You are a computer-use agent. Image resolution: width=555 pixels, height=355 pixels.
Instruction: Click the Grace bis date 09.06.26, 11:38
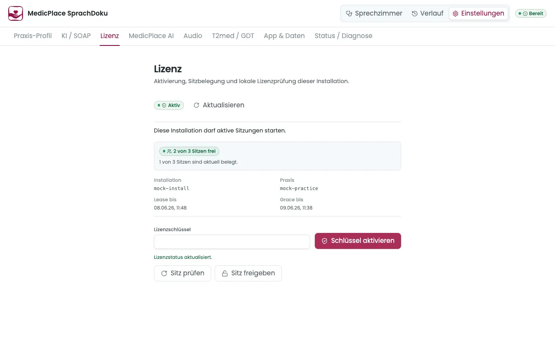[x=296, y=208]
